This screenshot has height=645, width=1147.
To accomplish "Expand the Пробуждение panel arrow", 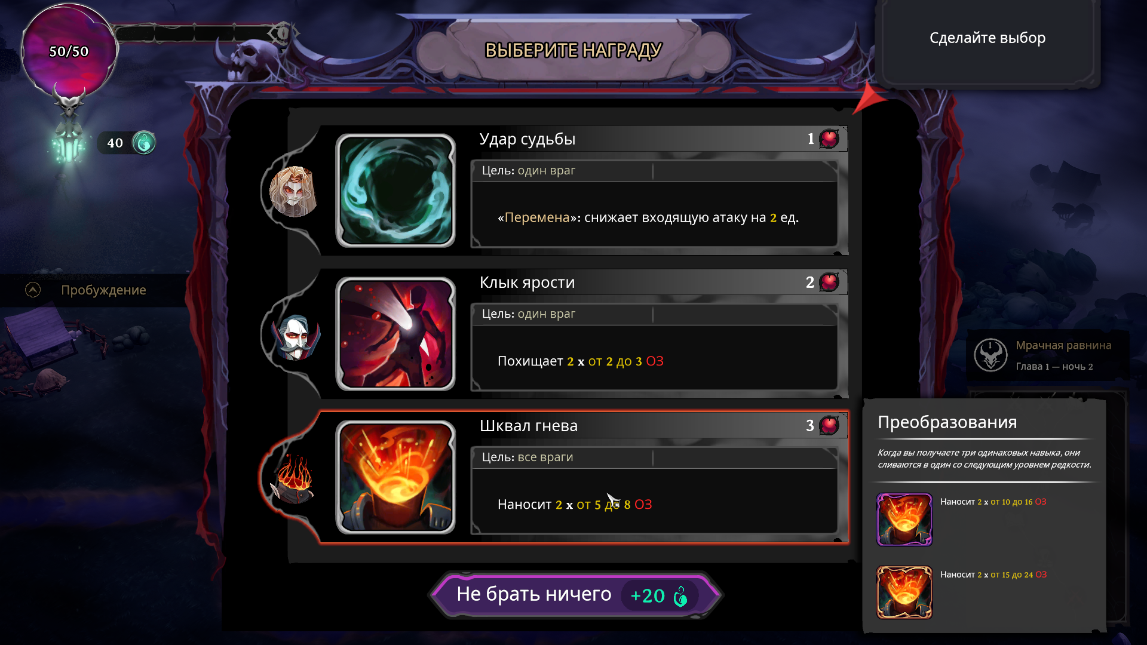I will point(33,290).
